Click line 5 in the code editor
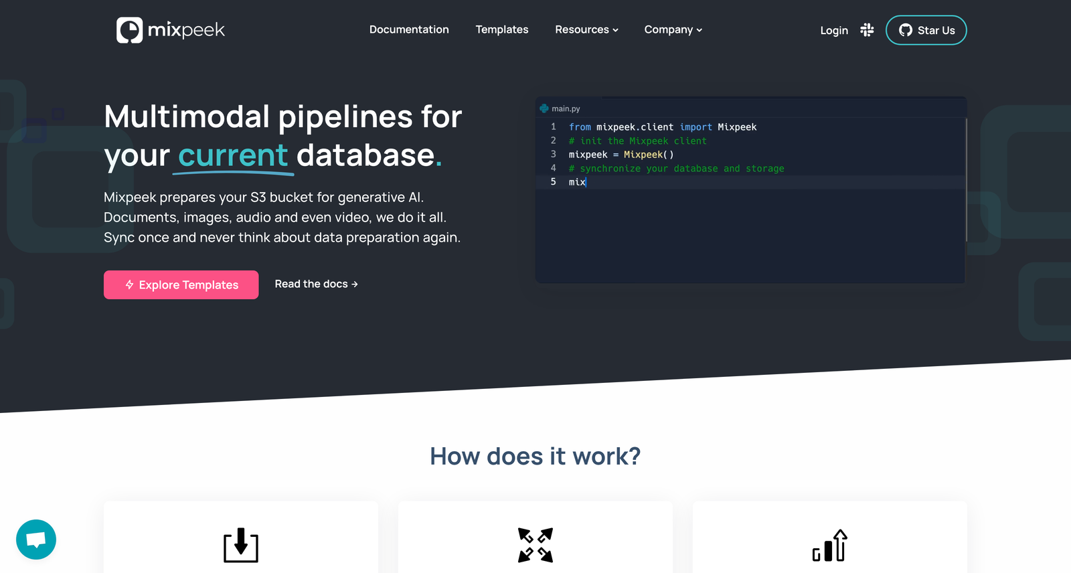 (x=669, y=182)
